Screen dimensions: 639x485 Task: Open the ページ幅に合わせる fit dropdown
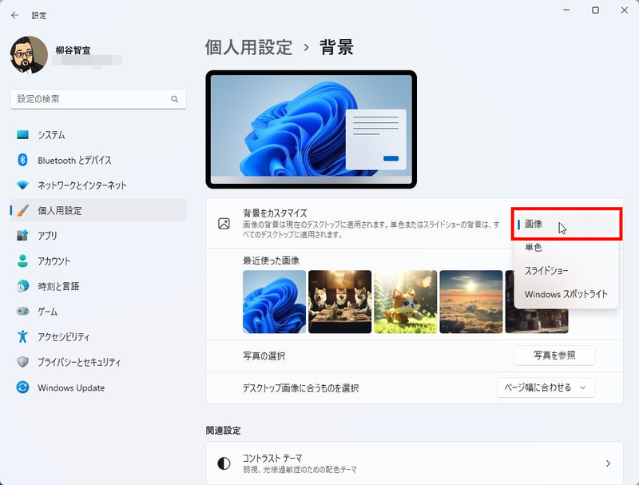pos(546,388)
